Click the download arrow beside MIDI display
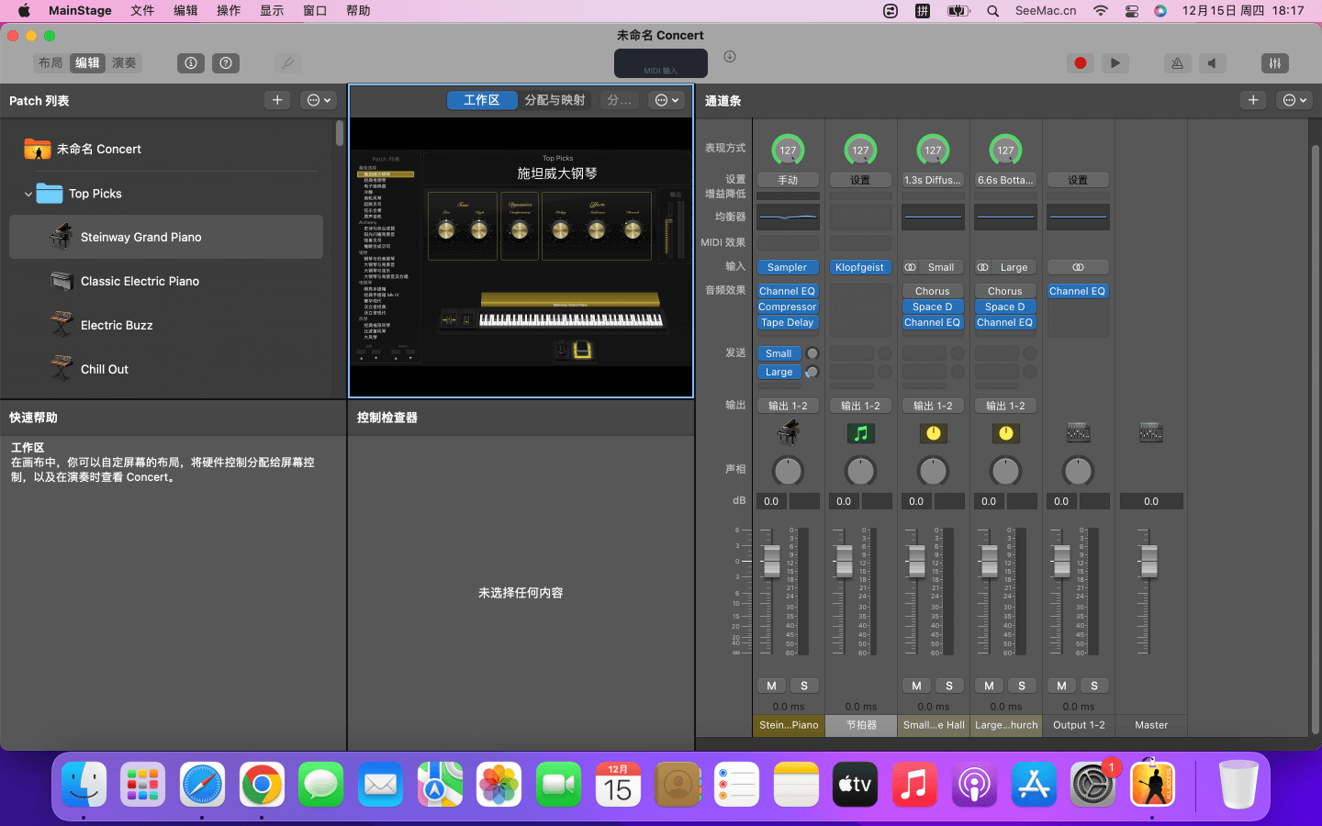 pyautogui.click(x=730, y=57)
